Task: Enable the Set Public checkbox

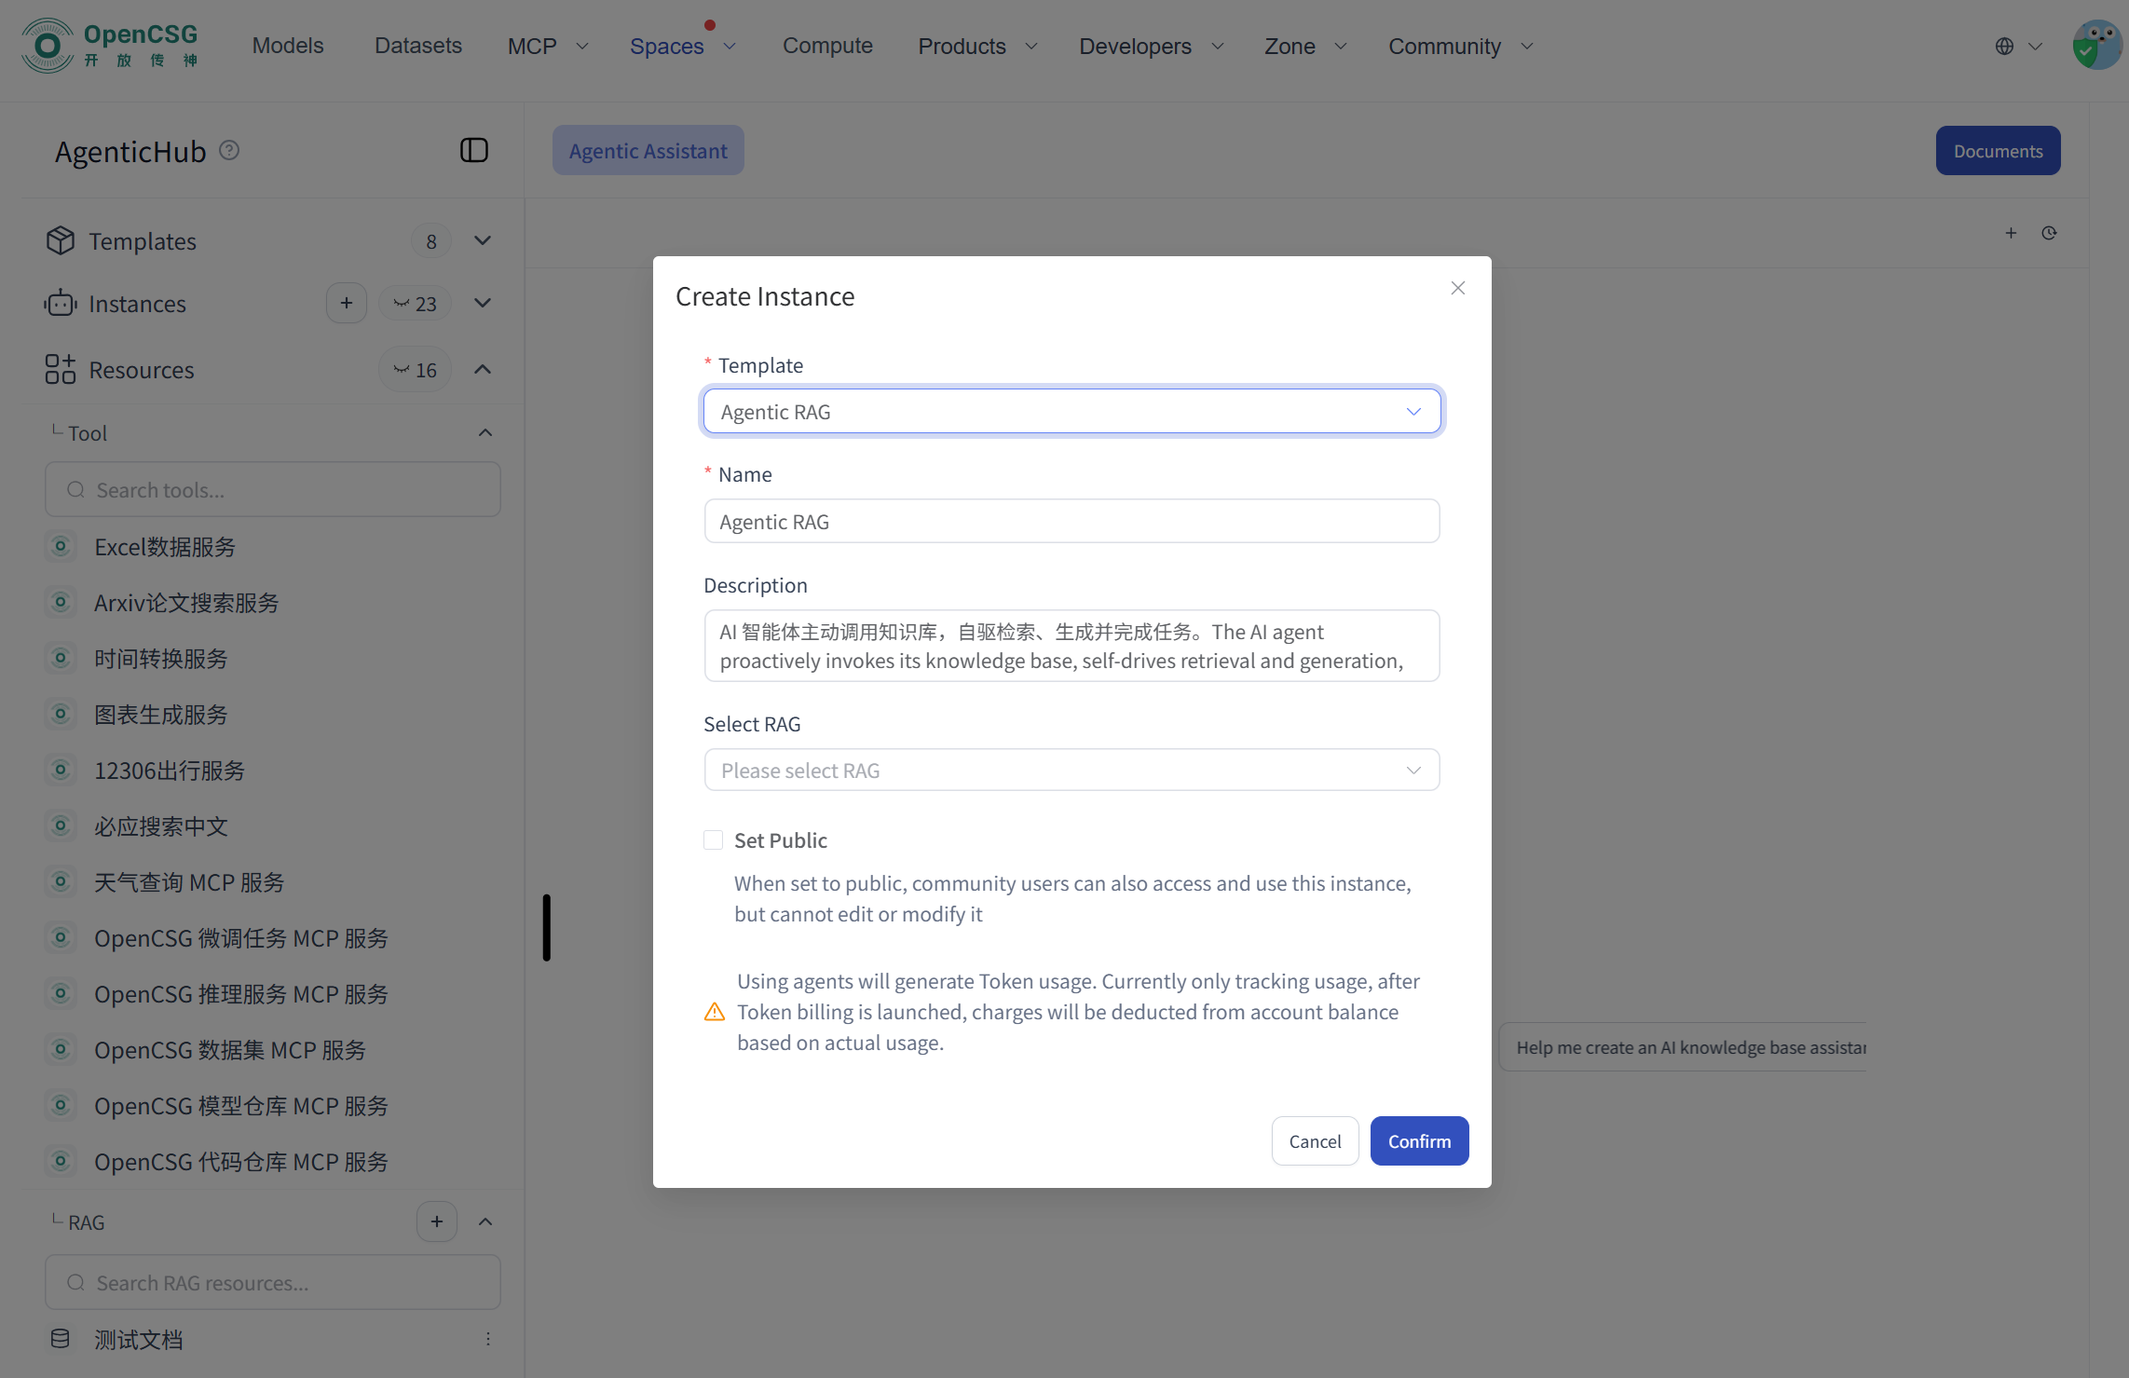Action: [713, 840]
